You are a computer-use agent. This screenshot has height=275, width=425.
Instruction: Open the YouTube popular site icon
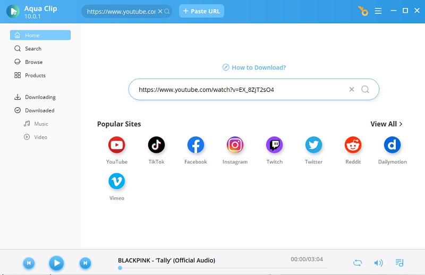tap(116, 145)
